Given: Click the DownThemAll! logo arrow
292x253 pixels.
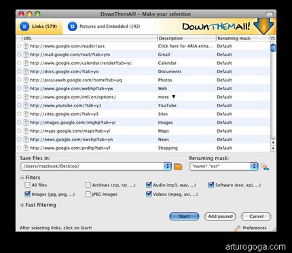Looking at the screenshot, I should [x=264, y=26].
